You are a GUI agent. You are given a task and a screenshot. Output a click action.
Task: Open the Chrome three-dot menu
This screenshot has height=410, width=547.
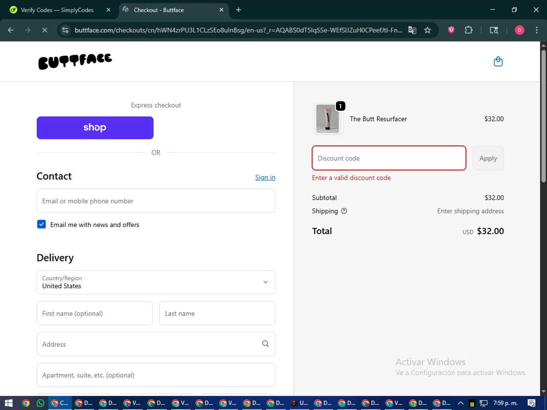(536, 30)
